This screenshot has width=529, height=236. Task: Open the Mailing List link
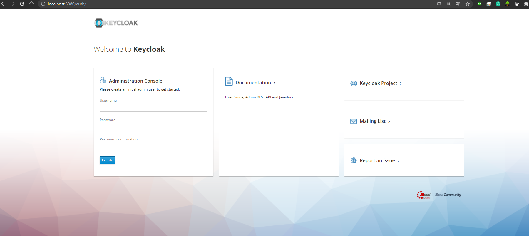pyautogui.click(x=373, y=121)
